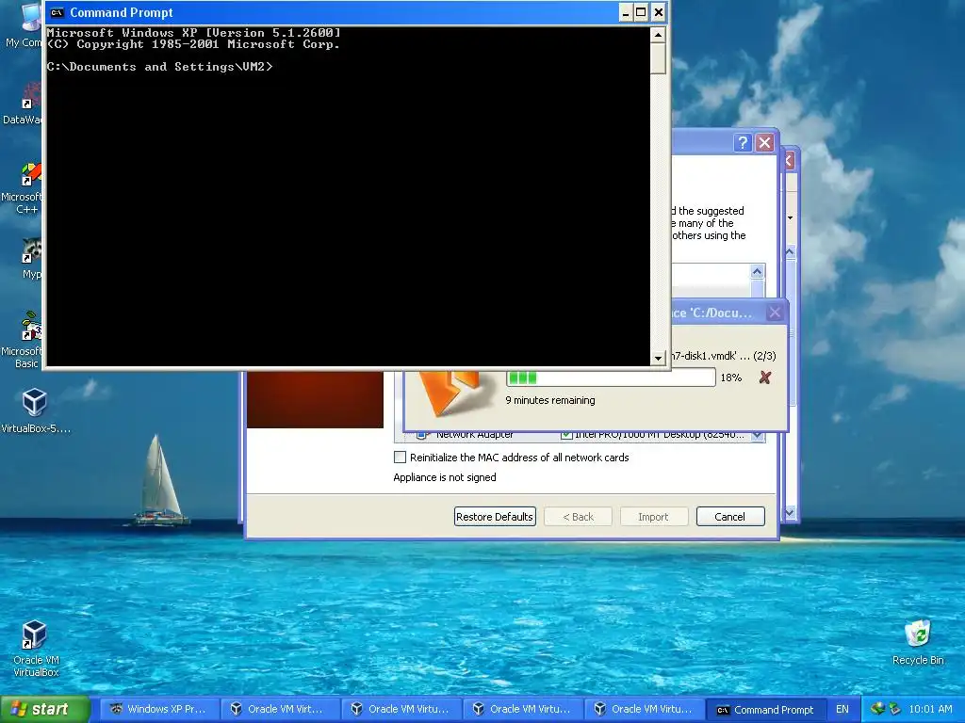Viewport: 965px width, 723px height.
Task: Open the Recycle Bin
Action: (x=918, y=642)
